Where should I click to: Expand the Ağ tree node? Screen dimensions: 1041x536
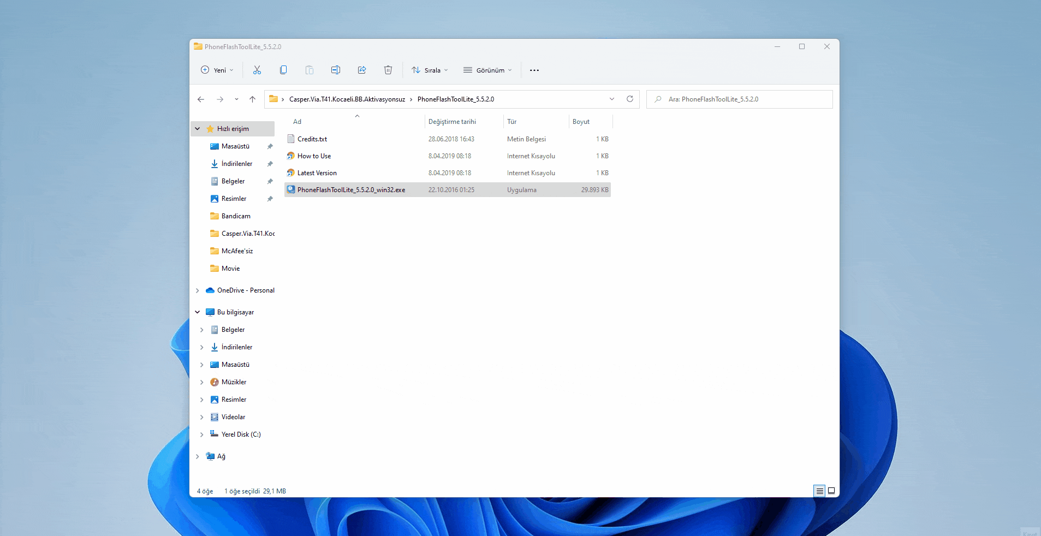click(x=198, y=456)
